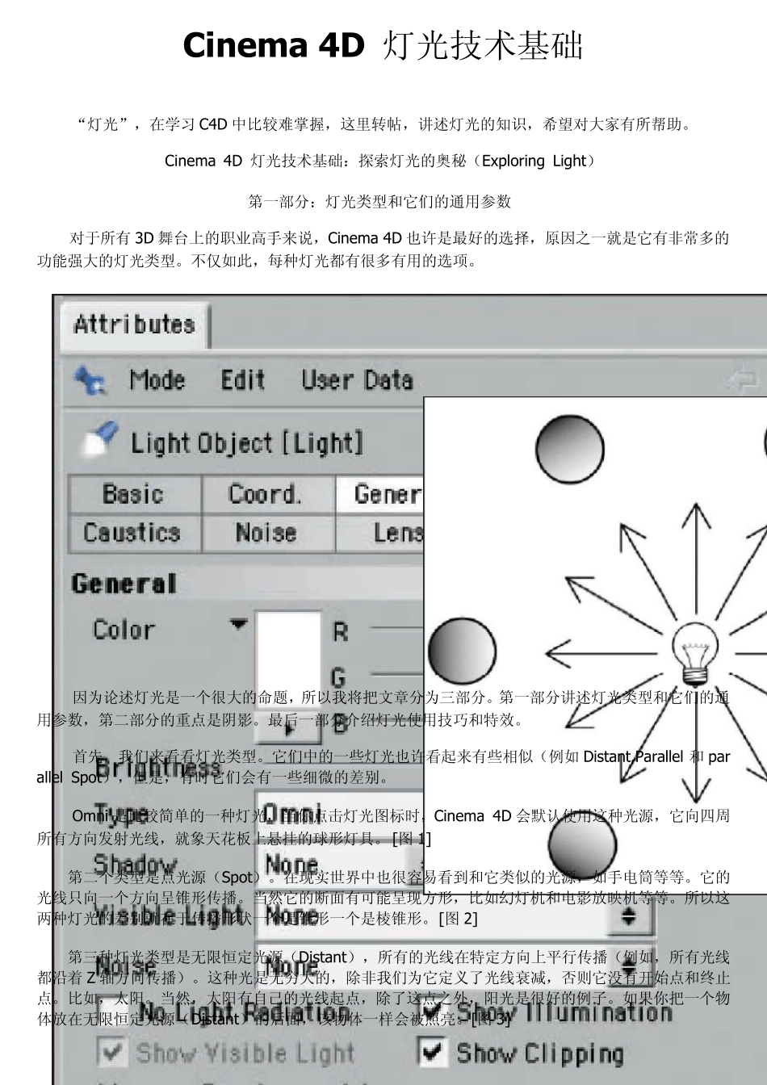767x1085 pixels.
Task: Click the 'Color' label
Action: [x=123, y=629]
